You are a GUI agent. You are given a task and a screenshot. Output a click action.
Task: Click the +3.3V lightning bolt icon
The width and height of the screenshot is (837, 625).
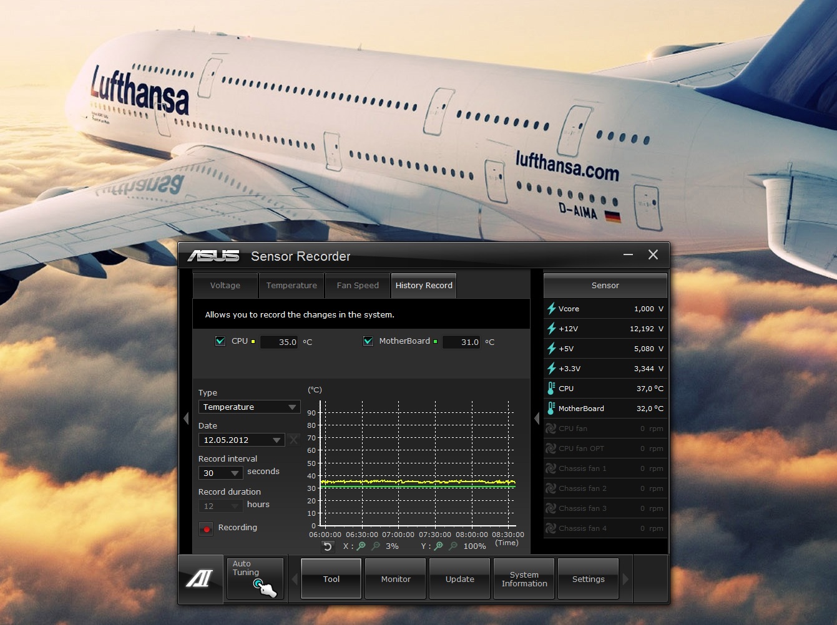coord(551,368)
